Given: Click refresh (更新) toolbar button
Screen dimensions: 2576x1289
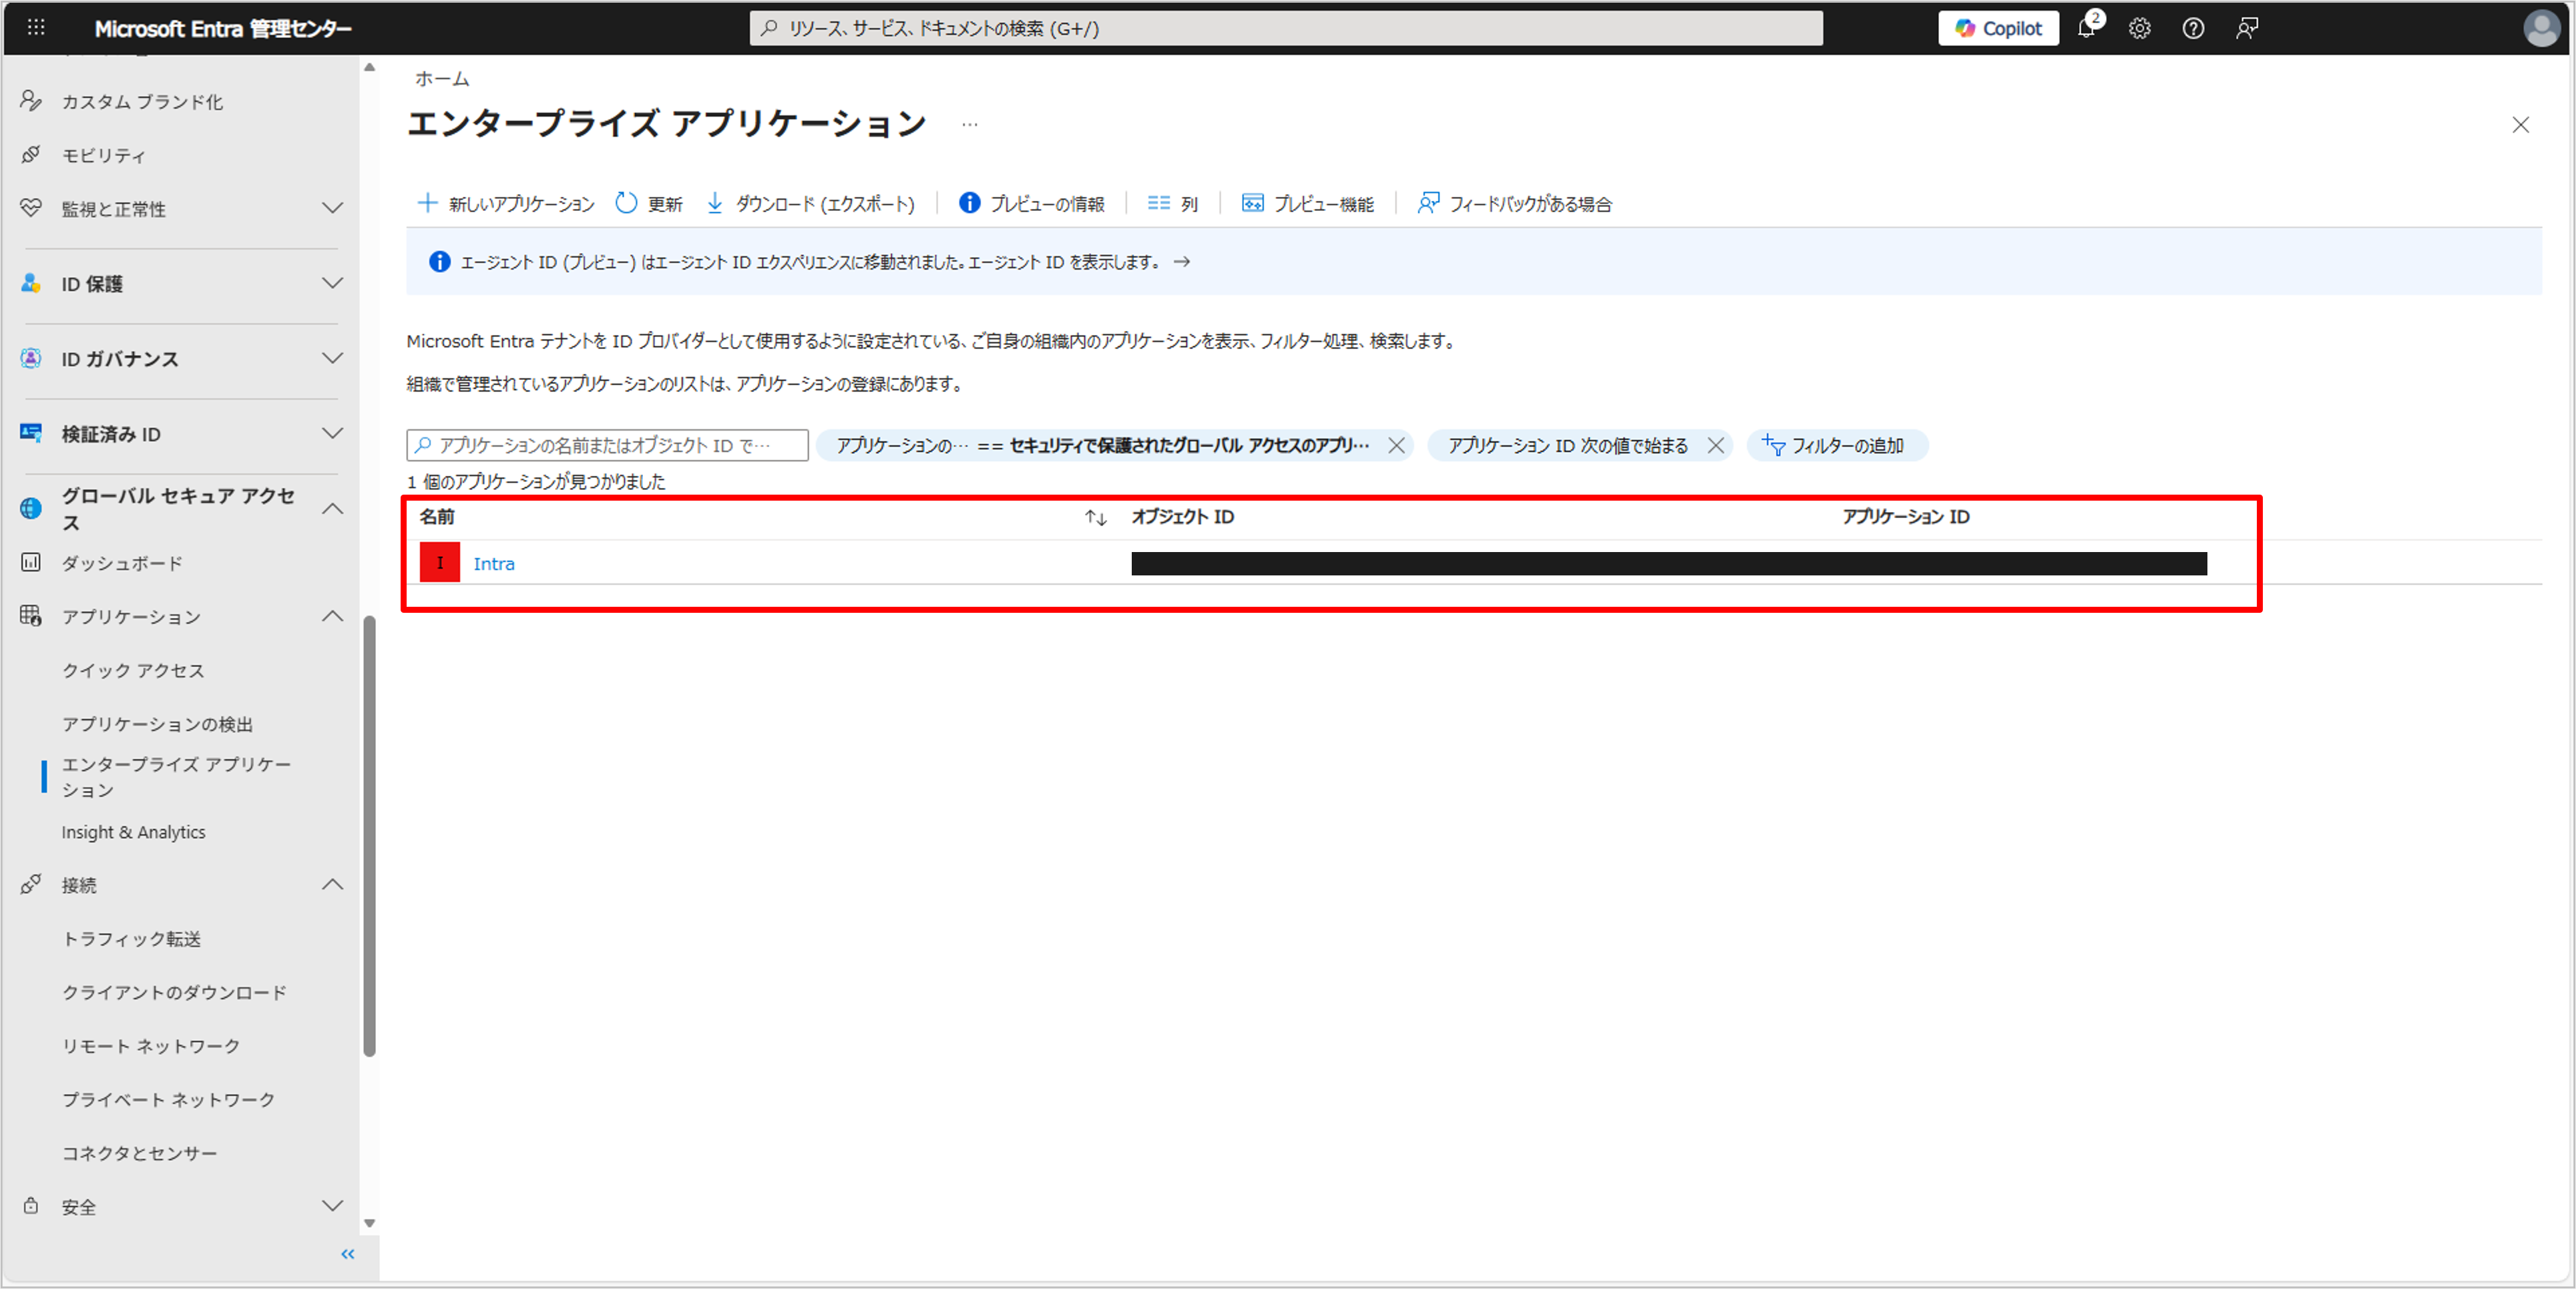Looking at the screenshot, I should tap(650, 204).
